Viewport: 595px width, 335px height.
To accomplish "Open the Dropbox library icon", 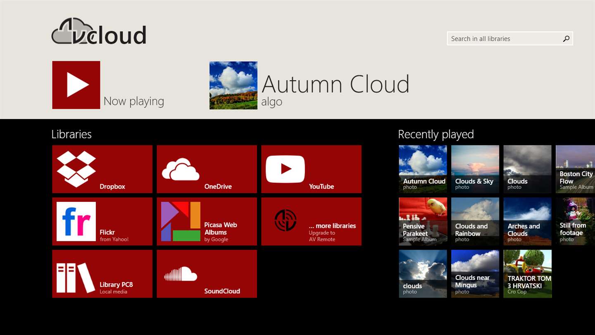I will [76, 169].
